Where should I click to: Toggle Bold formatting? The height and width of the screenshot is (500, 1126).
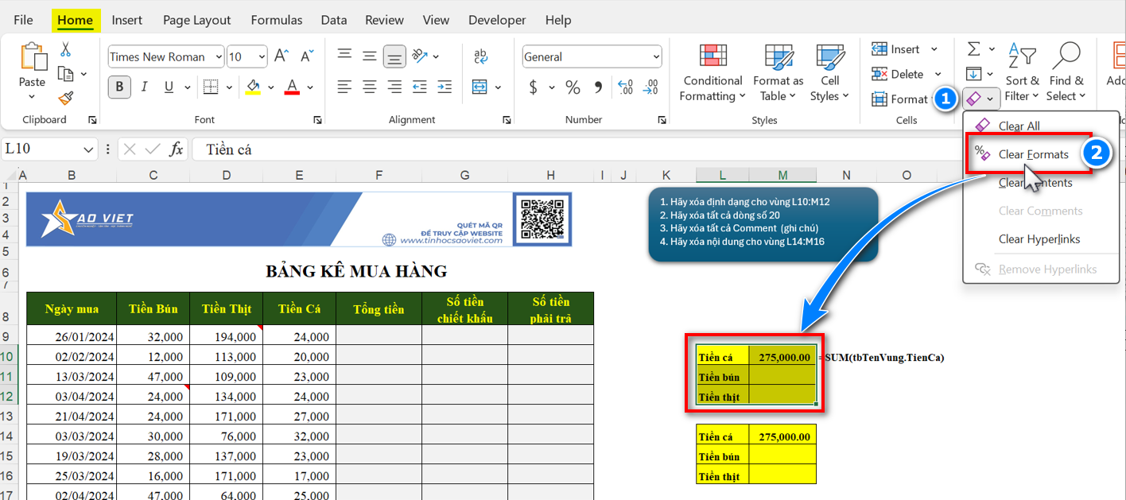pyautogui.click(x=119, y=87)
